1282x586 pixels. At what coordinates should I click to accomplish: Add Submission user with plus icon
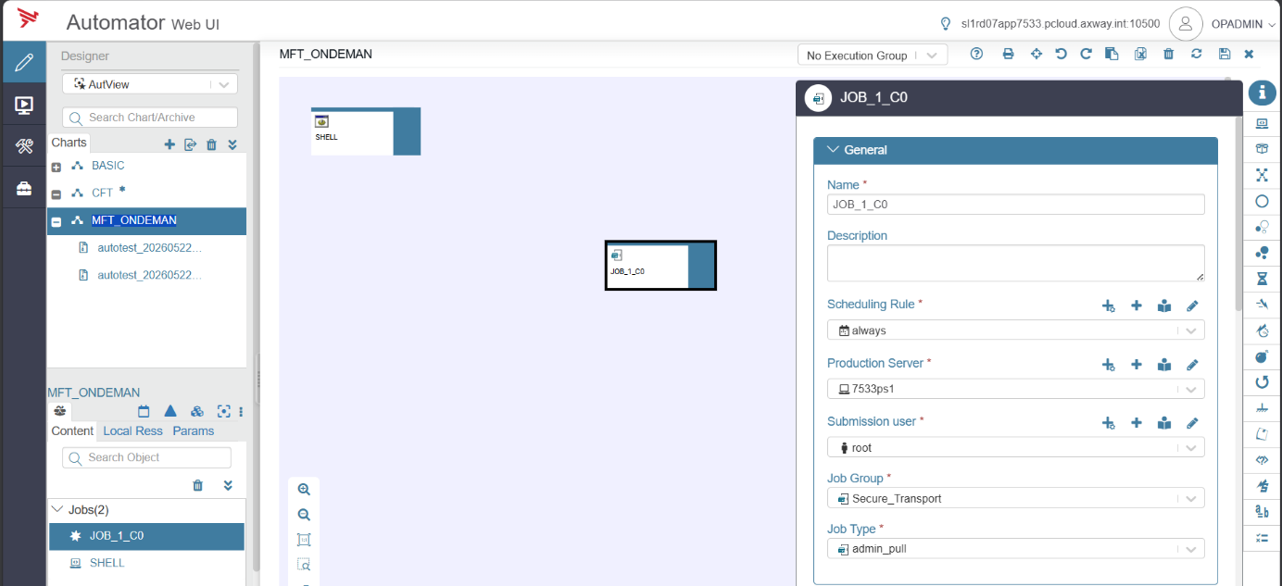point(1137,423)
